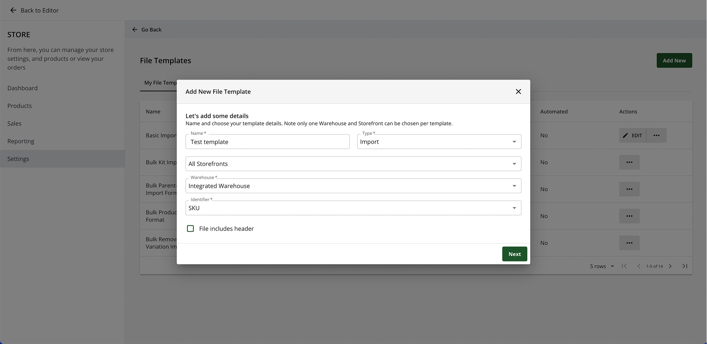Open three-dots menu in the last table row
The height and width of the screenshot is (344, 707).
click(x=629, y=243)
